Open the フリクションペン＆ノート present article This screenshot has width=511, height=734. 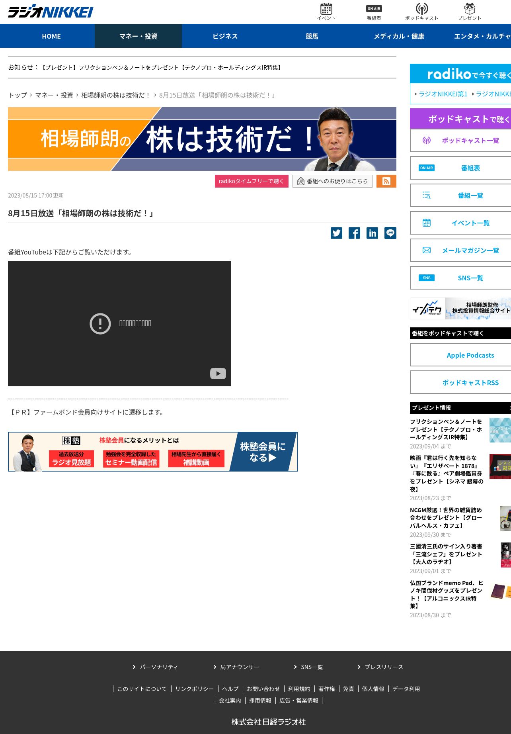tap(446, 429)
